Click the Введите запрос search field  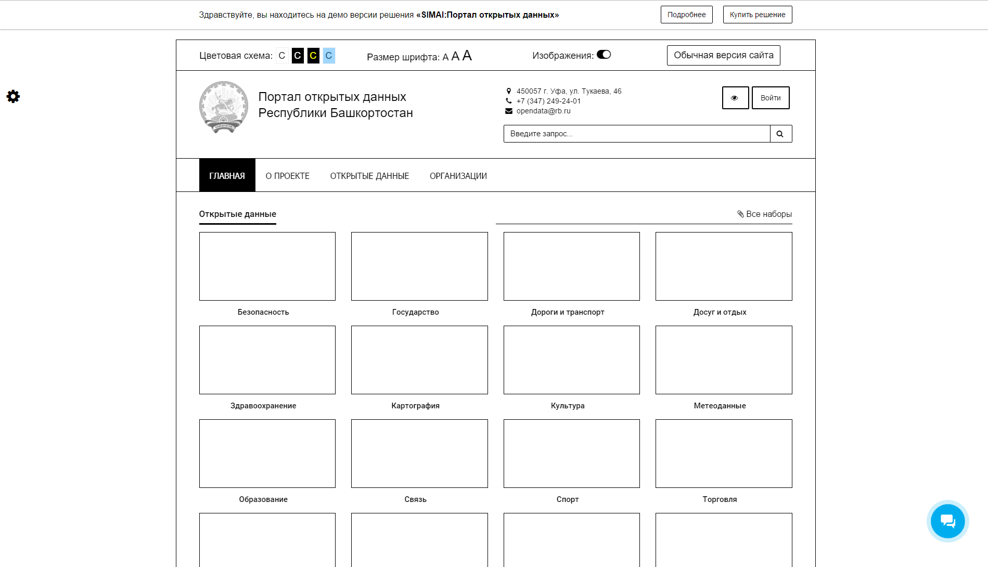coord(636,134)
